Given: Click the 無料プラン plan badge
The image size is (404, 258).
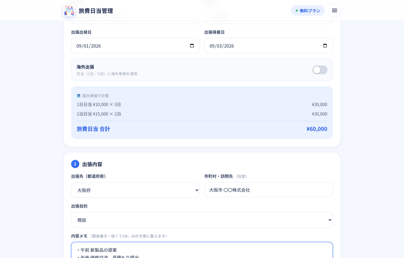Looking at the screenshot, I should point(308,10).
